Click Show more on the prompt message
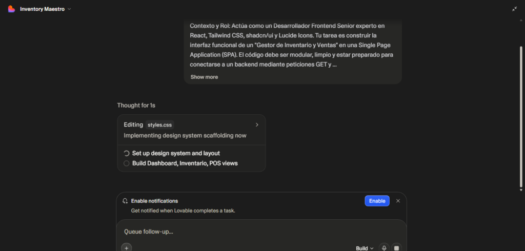This screenshot has height=251, width=525. [204, 77]
